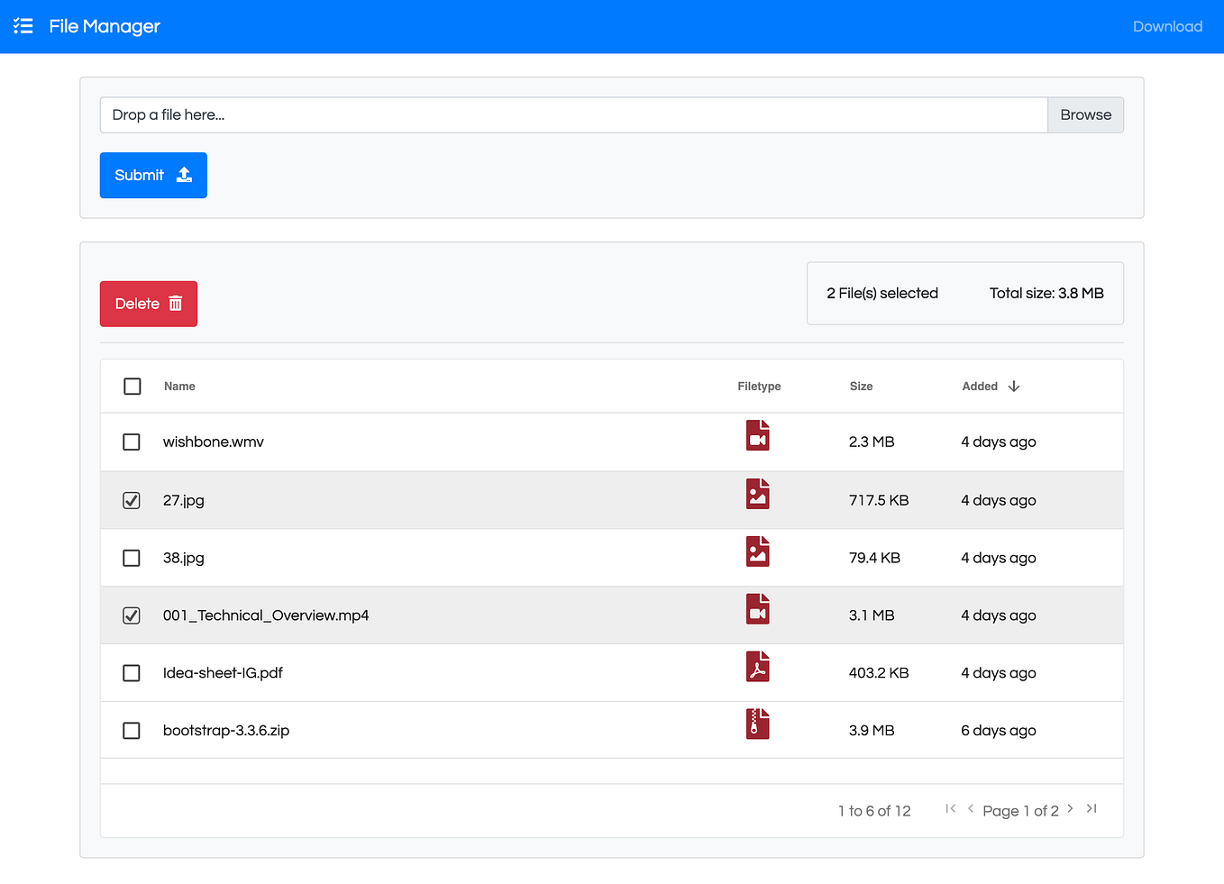
Task: Sort the table by the Filetype column
Action: pos(759,387)
